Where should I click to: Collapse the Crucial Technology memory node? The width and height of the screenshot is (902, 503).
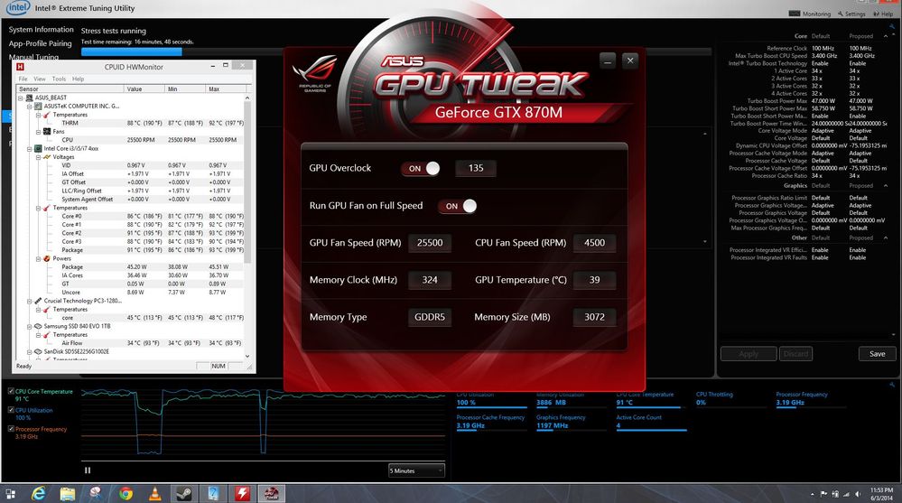tap(29, 301)
